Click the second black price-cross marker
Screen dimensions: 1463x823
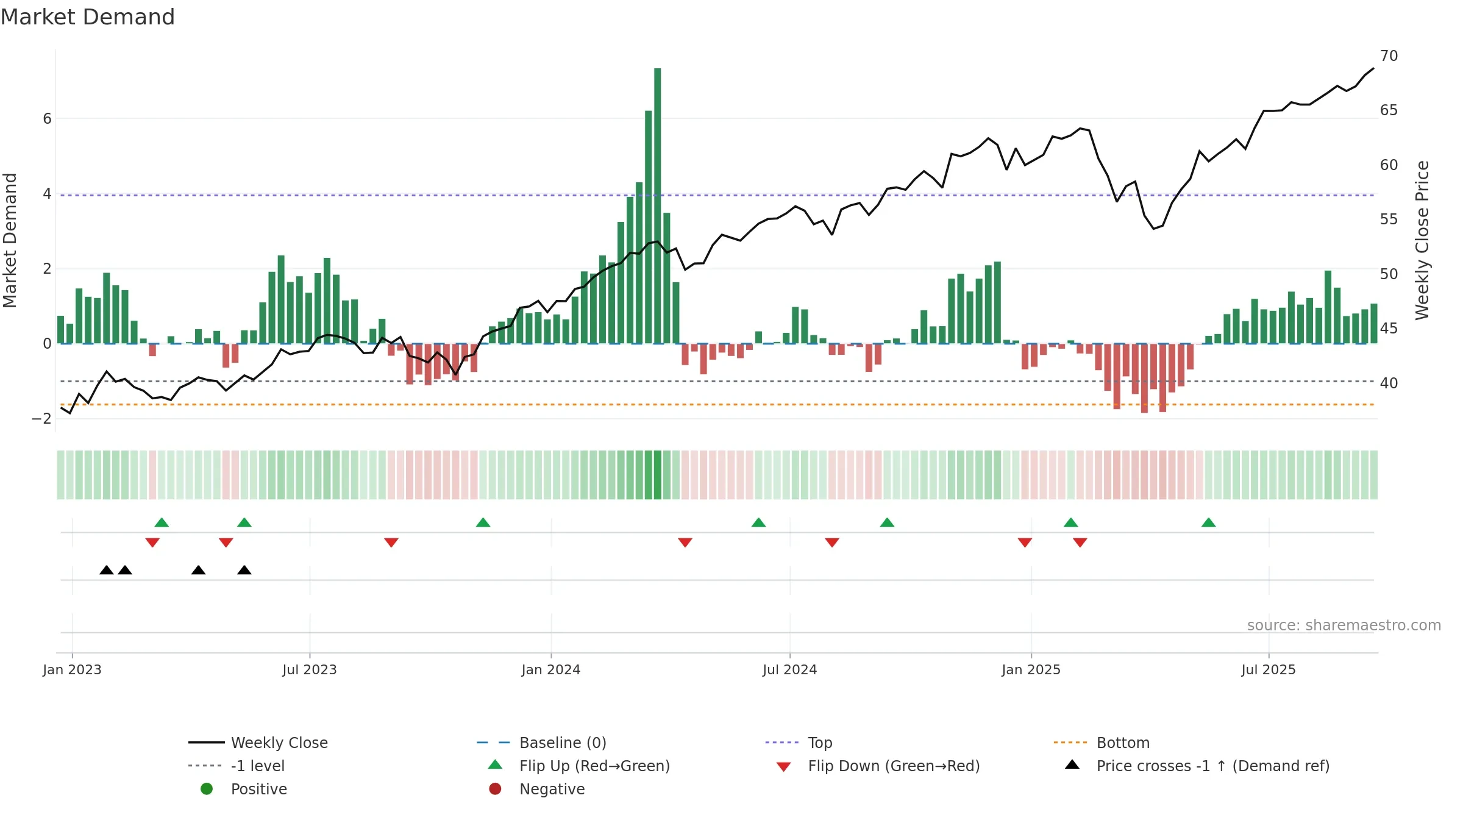(125, 570)
